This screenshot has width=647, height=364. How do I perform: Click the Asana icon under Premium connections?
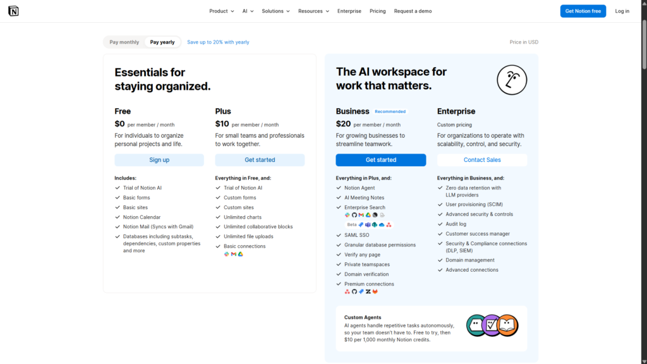tap(347, 292)
